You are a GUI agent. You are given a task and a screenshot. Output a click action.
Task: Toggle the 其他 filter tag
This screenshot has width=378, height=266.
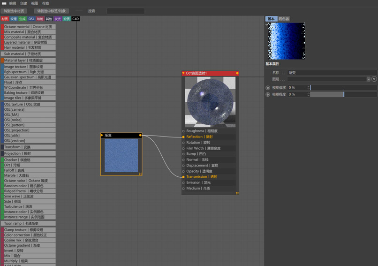[x=49, y=19]
